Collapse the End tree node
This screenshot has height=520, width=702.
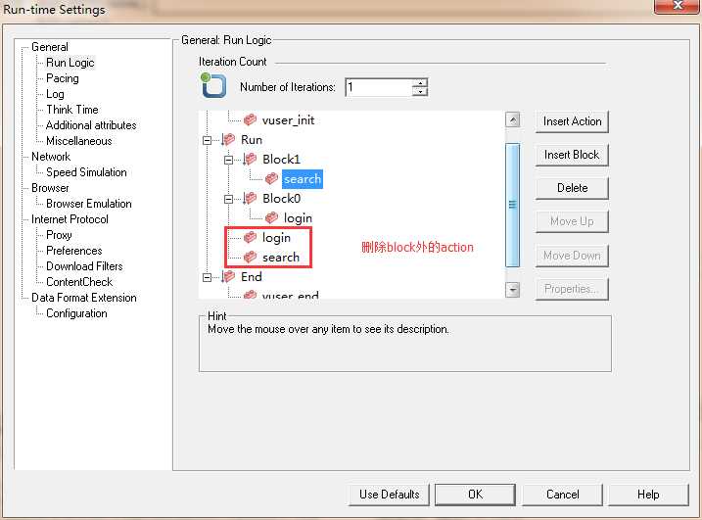(207, 277)
